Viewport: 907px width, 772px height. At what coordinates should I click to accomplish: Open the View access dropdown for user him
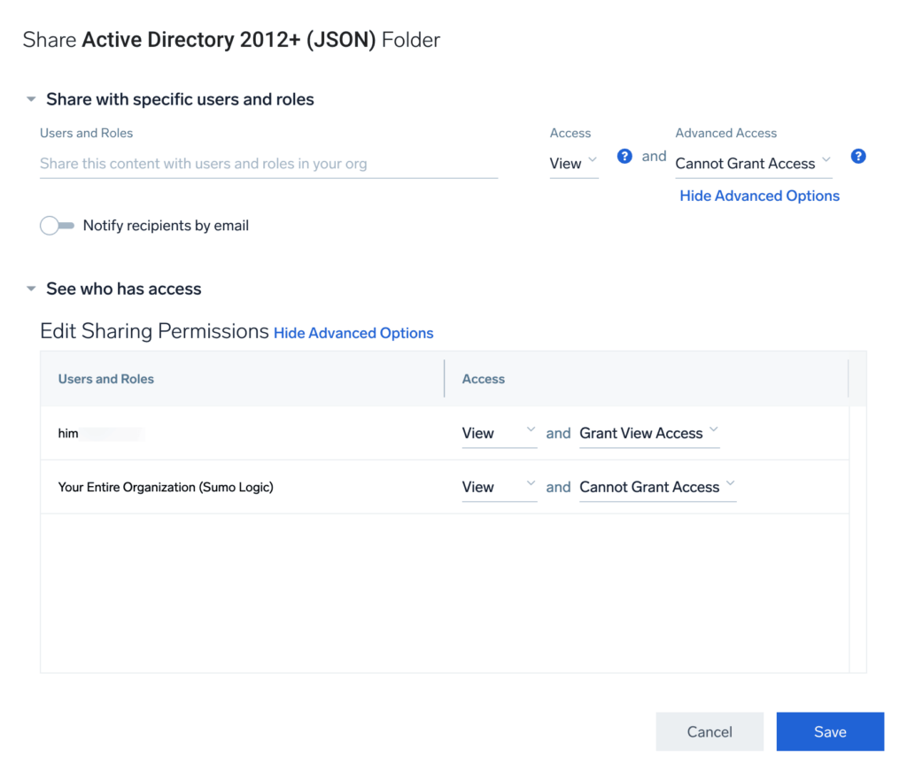(499, 433)
